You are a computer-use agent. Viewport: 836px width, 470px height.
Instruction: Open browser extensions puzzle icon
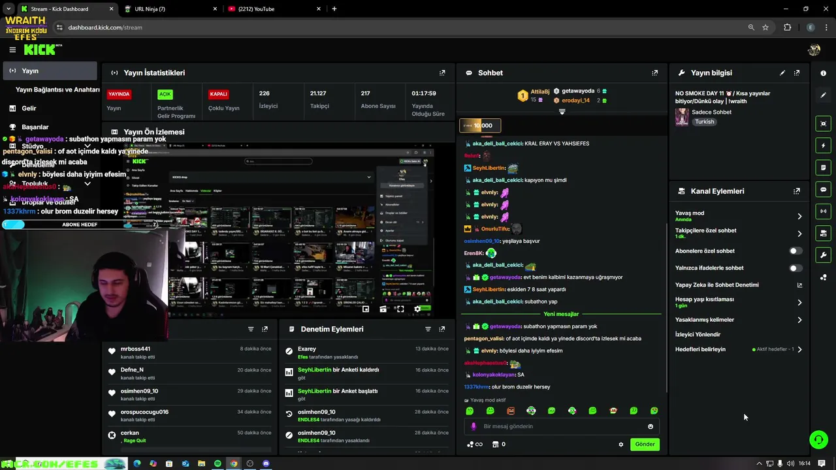point(787,27)
